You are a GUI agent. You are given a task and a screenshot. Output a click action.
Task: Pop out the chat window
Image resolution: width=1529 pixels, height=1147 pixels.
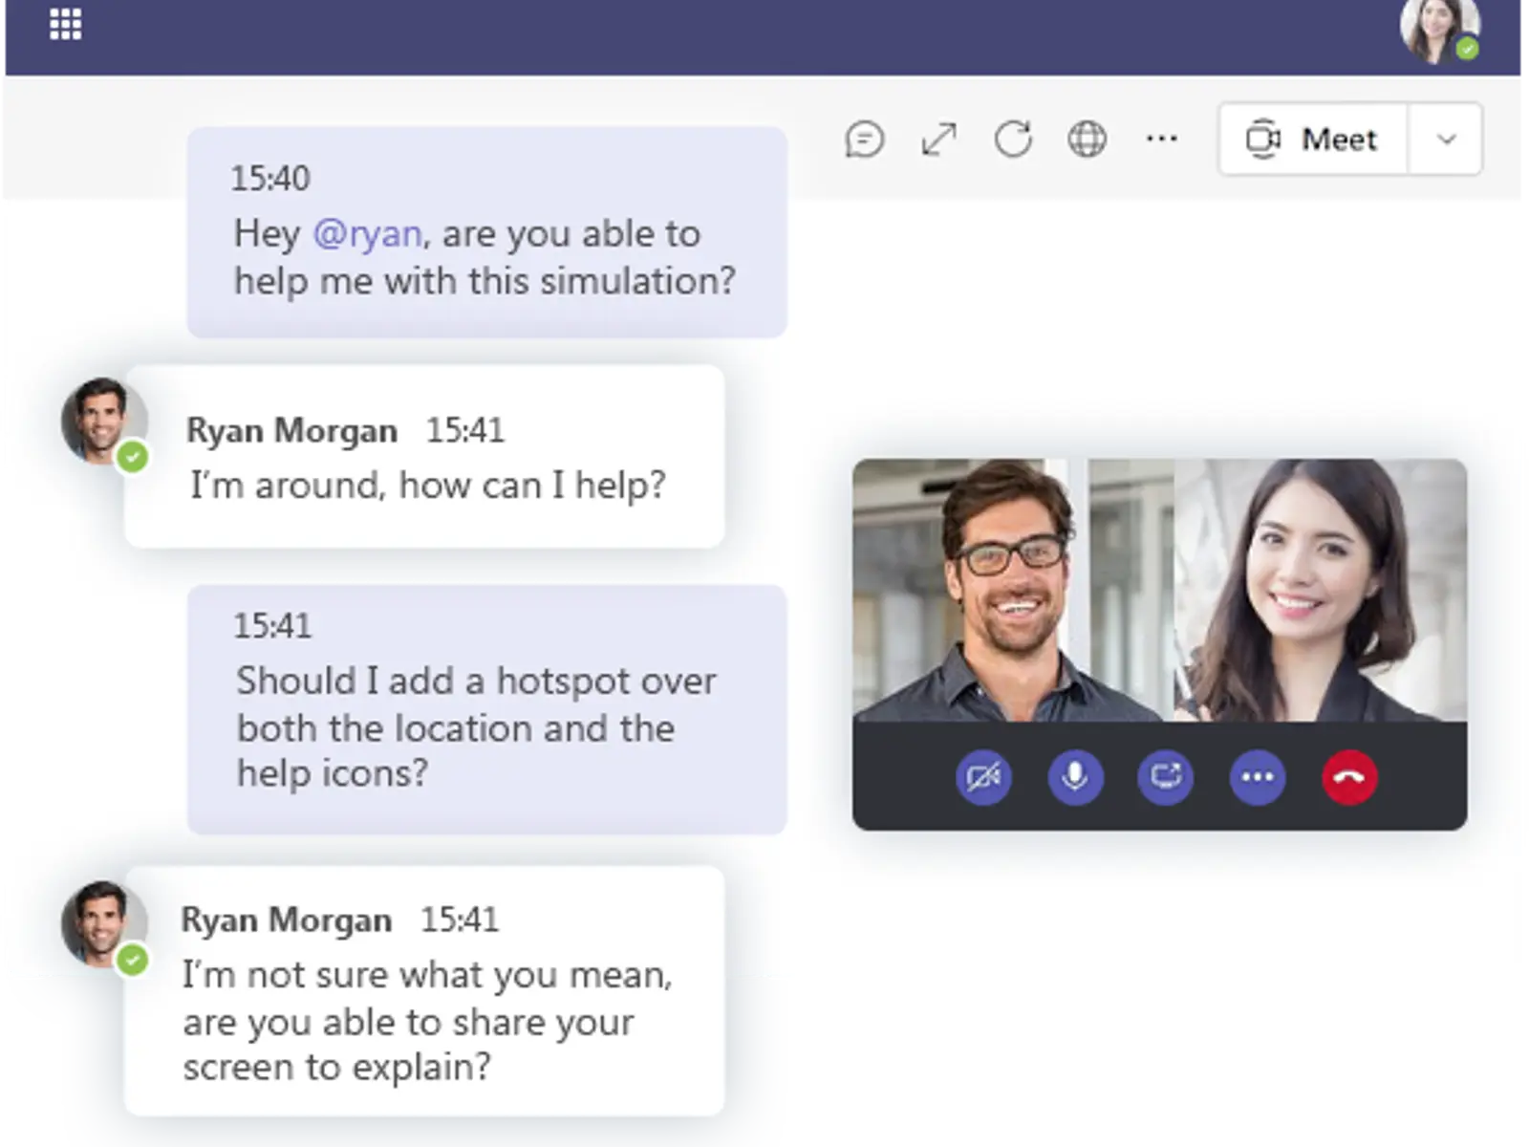pos(939,140)
